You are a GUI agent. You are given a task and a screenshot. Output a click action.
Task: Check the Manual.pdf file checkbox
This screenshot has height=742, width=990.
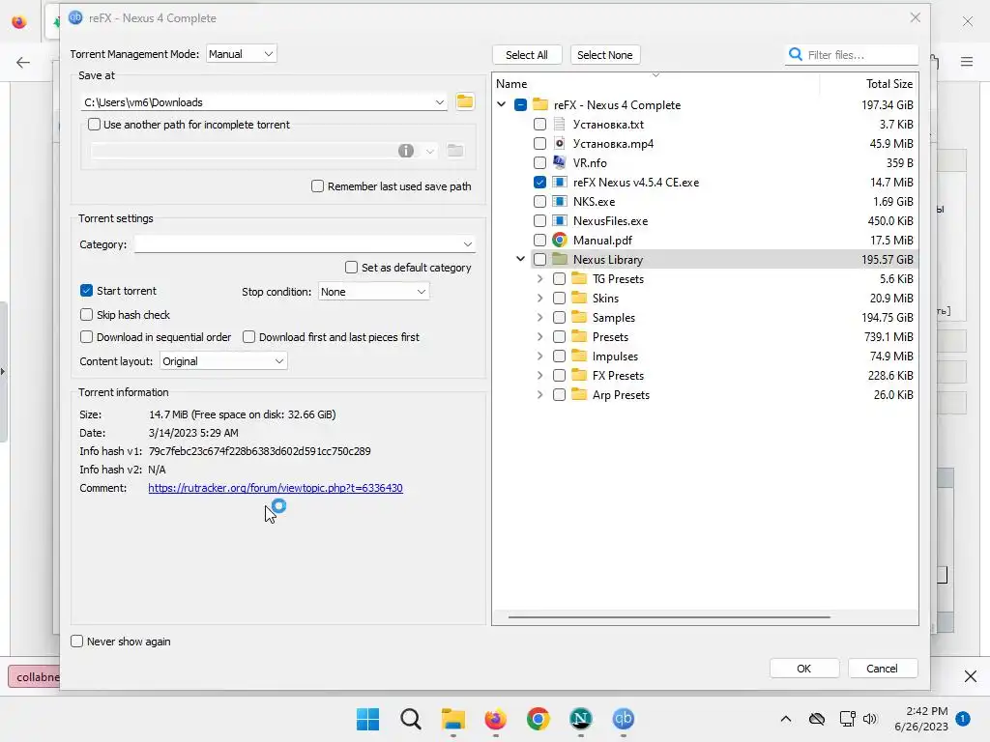pos(539,240)
